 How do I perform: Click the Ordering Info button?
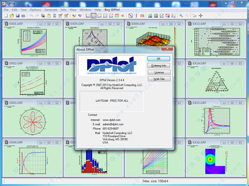[x=159, y=66]
